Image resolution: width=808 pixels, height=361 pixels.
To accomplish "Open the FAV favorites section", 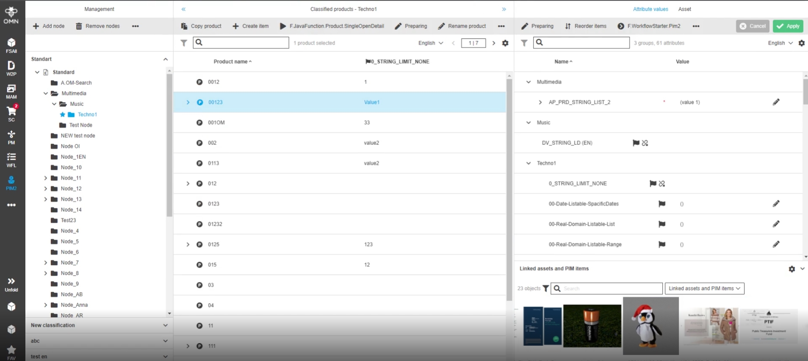I will pos(11,352).
